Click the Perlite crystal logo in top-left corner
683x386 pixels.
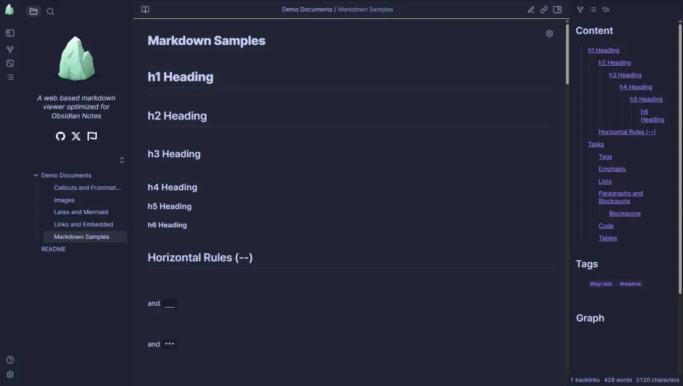click(x=9, y=9)
